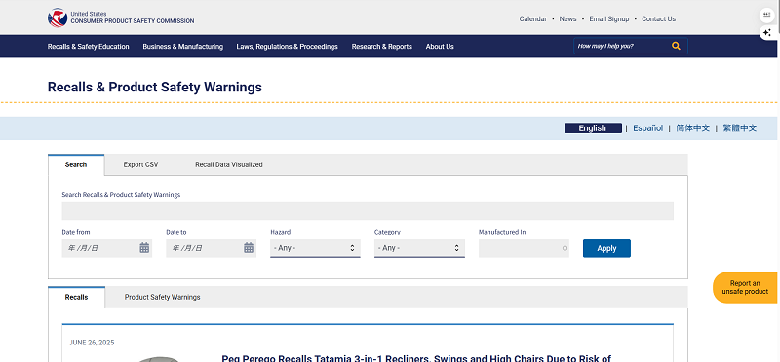This screenshot has height=362, width=780.
Task: Click the orange search magnifier icon
Action: click(x=676, y=46)
